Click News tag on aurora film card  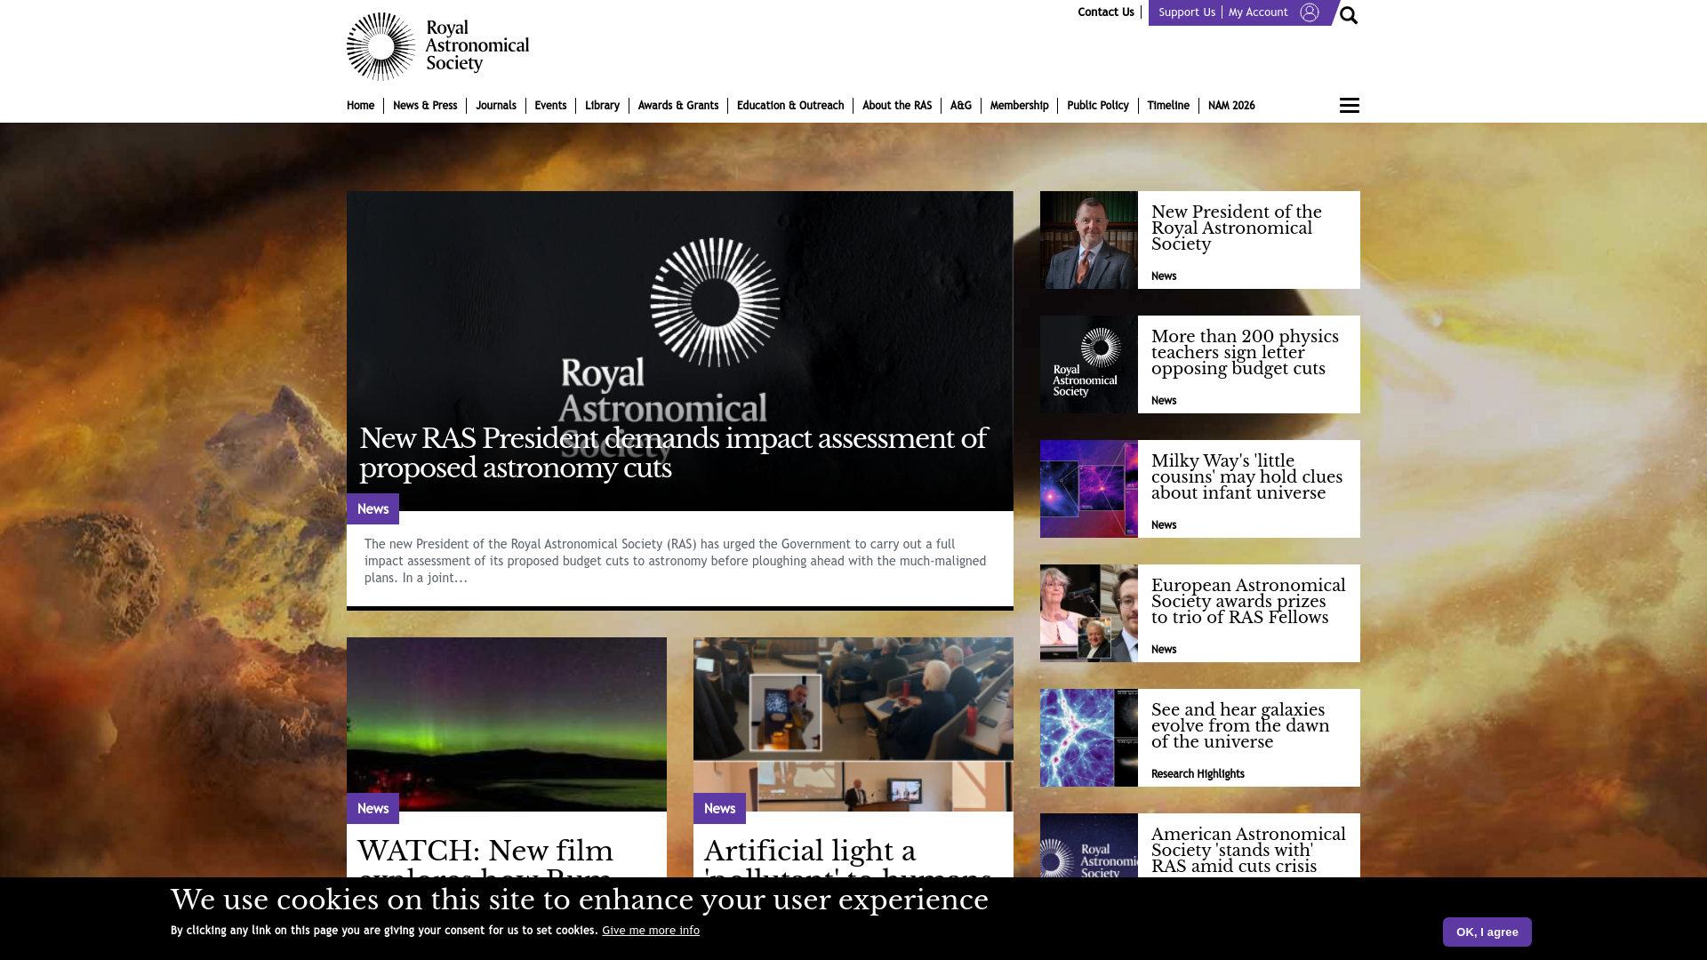[x=373, y=809]
